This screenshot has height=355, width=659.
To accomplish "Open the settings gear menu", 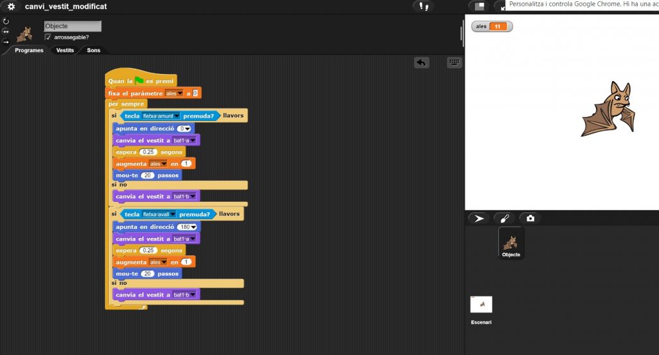I will 11,6.
